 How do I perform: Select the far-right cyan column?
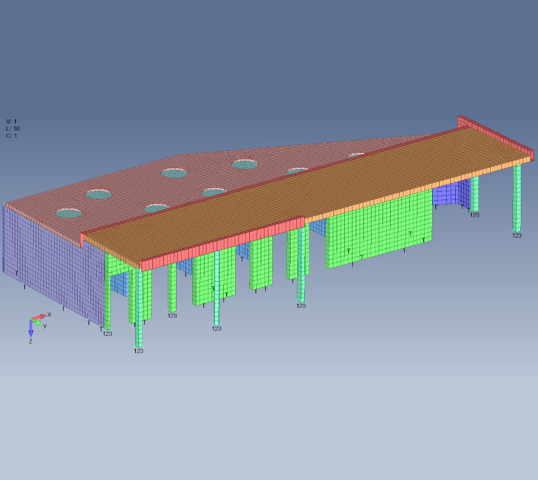pos(517,198)
